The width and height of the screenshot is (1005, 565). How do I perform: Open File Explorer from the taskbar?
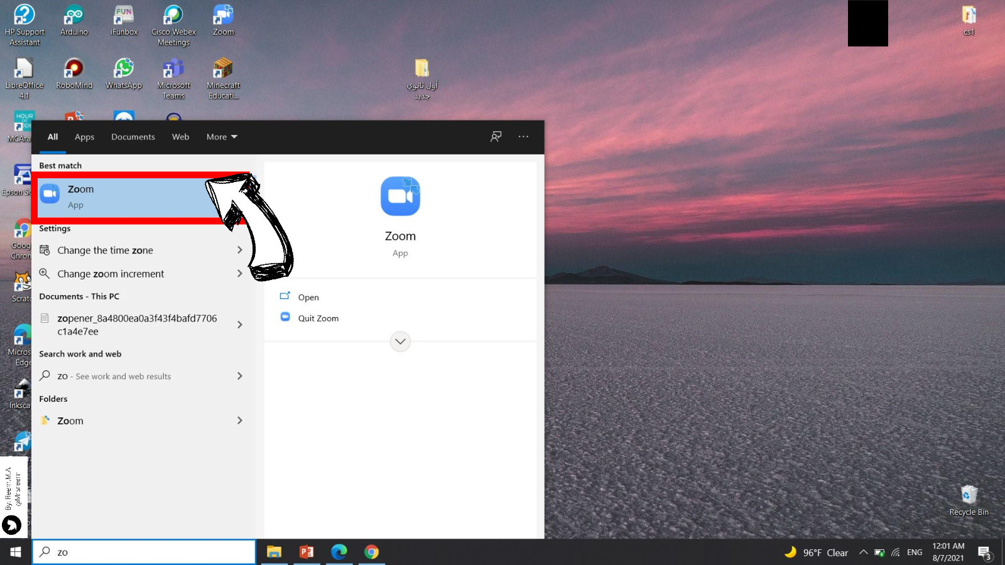pyautogui.click(x=274, y=552)
